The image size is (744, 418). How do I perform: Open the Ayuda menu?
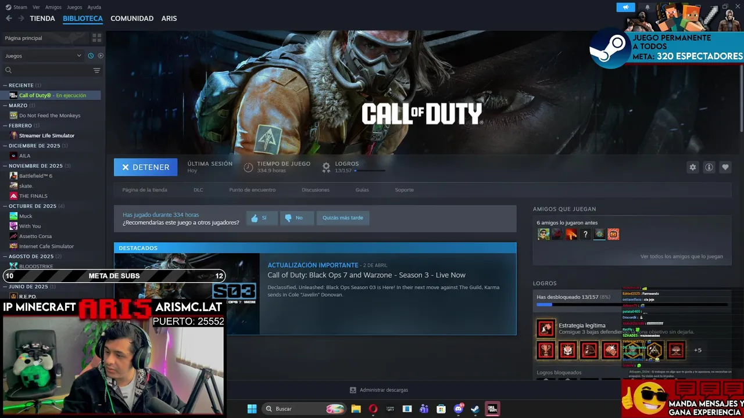click(94, 7)
